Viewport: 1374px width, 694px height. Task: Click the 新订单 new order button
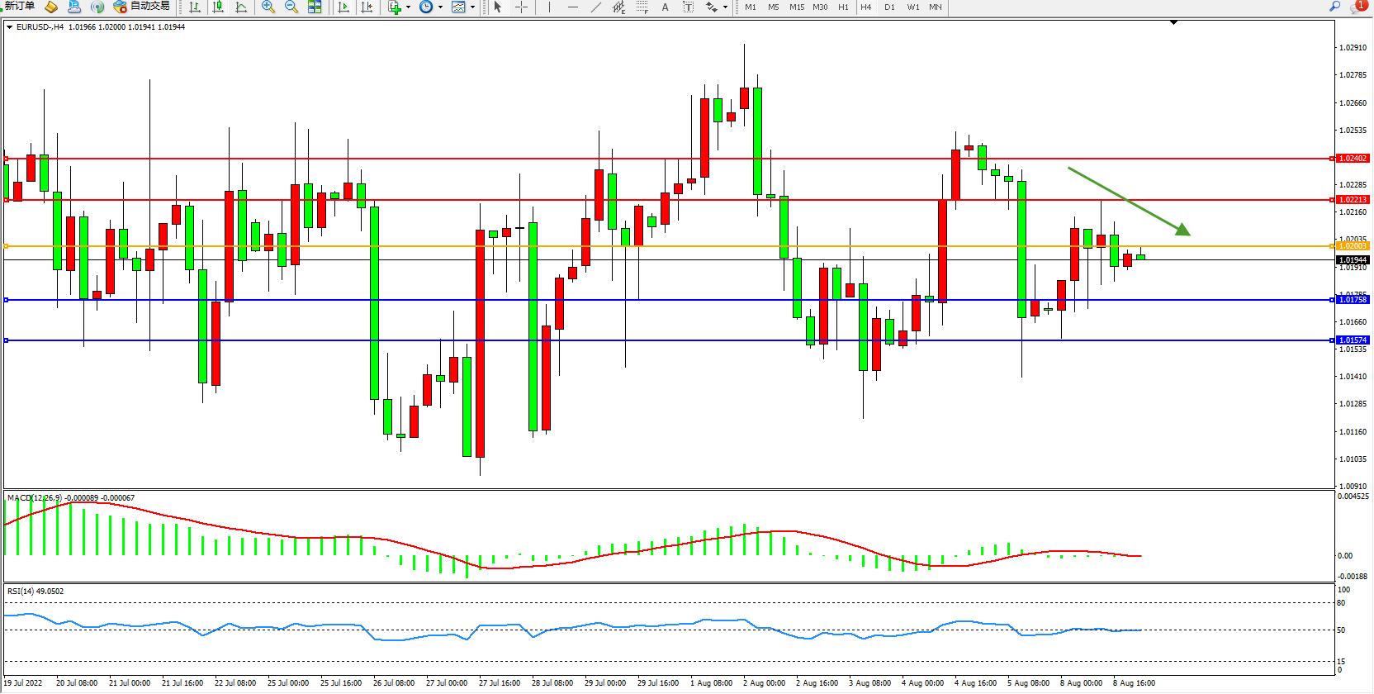(x=20, y=7)
